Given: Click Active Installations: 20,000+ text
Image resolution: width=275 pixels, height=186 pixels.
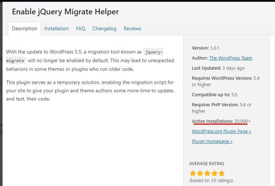Looking at the screenshot, I should [x=221, y=121].
